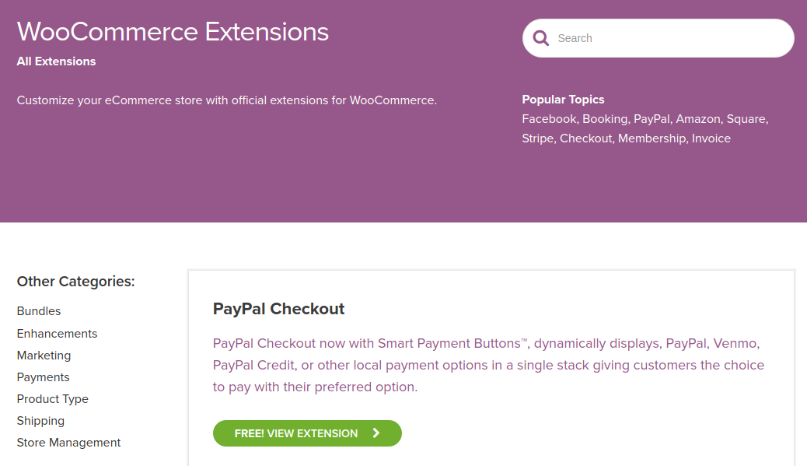Viewport: 807px width, 466px height.
Task: Click the Facebook popular topic
Action: click(549, 119)
